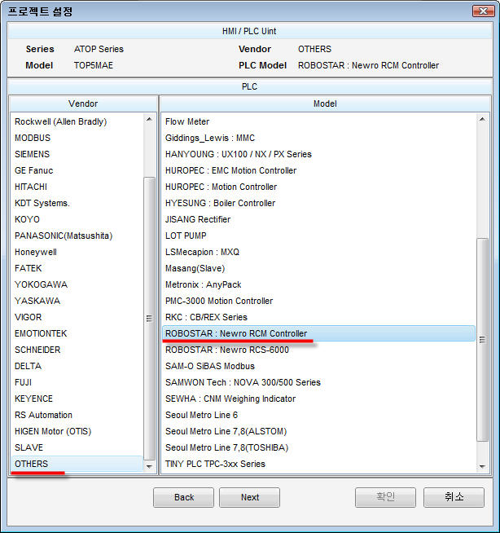
Task: Click vendor list scroll up arrow
Action: [x=149, y=119]
